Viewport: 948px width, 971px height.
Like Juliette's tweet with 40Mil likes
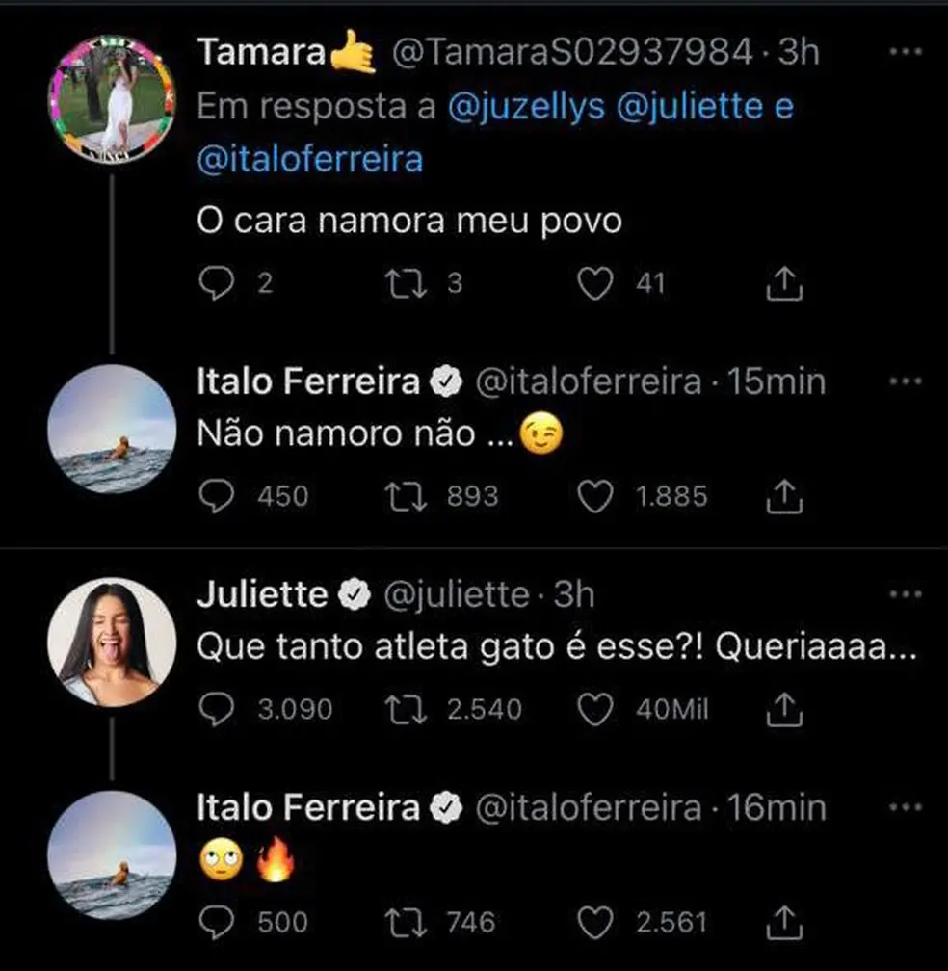click(x=598, y=710)
